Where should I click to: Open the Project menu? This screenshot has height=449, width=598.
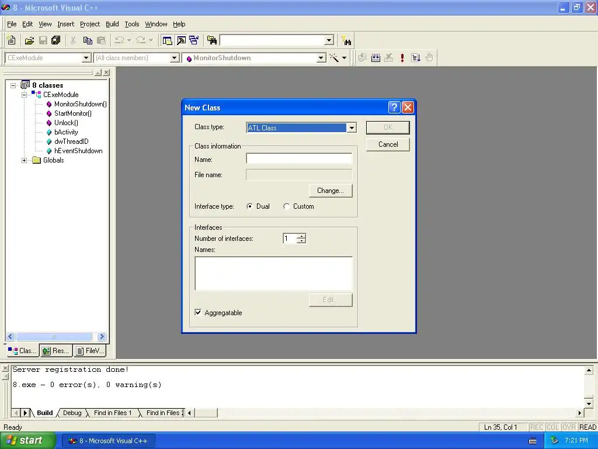[89, 24]
